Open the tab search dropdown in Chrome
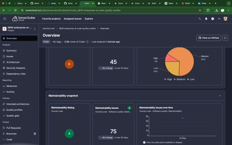The width and height of the screenshot is (232, 145). [x=229, y=3]
